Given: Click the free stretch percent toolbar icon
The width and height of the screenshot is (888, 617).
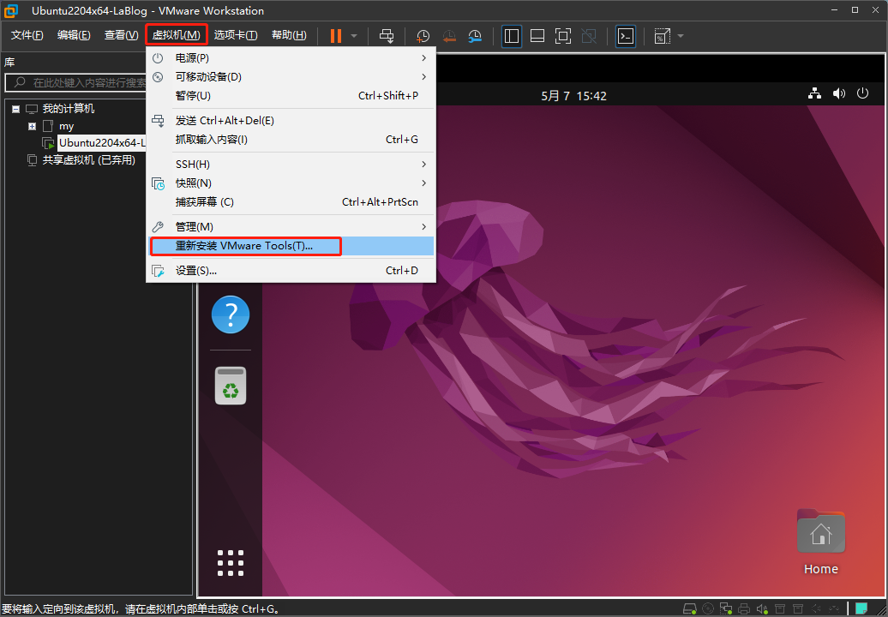Looking at the screenshot, I should (662, 36).
